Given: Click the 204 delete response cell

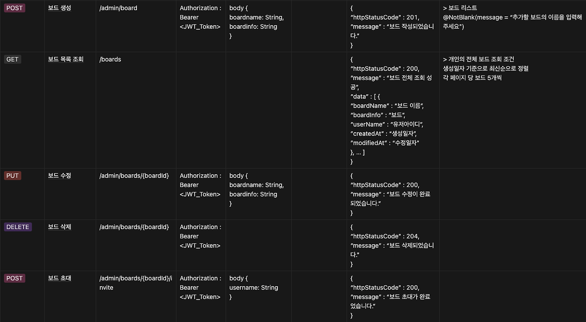Looking at the screenshot, I should 392,246.
